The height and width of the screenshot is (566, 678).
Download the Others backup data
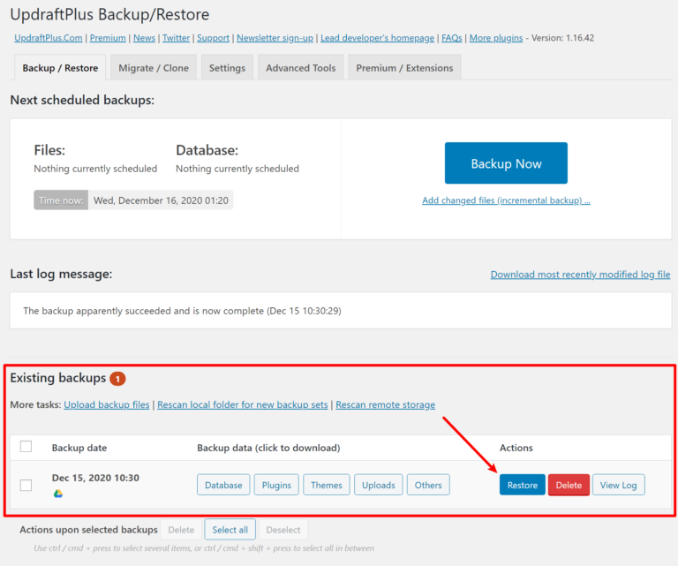428,485
